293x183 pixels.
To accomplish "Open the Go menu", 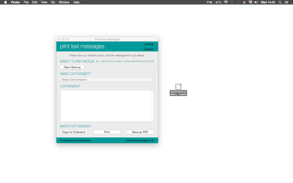I will coord(53,2).
